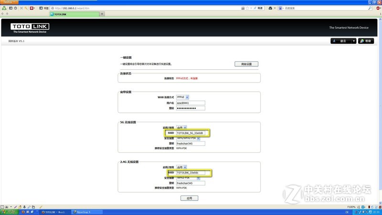Click the pencil icon in bottom add-on bar
This screenshot has height=215, width=382.
click(15, 207)
